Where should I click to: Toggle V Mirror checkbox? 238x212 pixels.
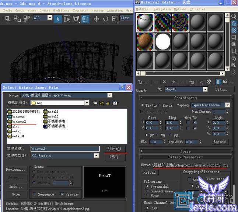tap(188, 128)
